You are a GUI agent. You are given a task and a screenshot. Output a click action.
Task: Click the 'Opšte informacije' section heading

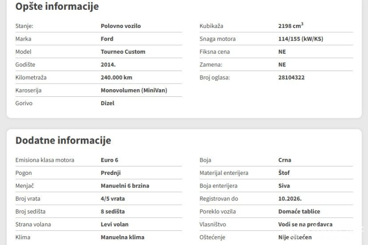(57, 6)
